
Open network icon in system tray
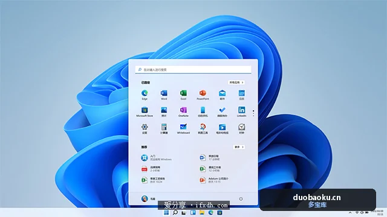tap(357, 213)
